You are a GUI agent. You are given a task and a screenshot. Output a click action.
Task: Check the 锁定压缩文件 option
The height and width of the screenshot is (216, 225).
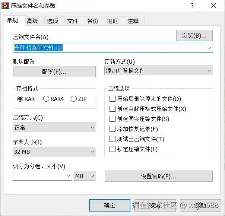click(x=112, y=149)
